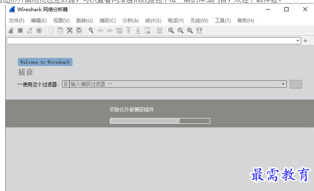Reset text to normal size
Viewport: 314px width, 191px height.
pos(190,30)
